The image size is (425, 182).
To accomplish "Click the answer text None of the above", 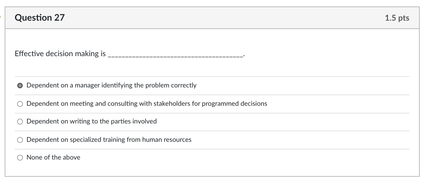I will coord(53,157).
